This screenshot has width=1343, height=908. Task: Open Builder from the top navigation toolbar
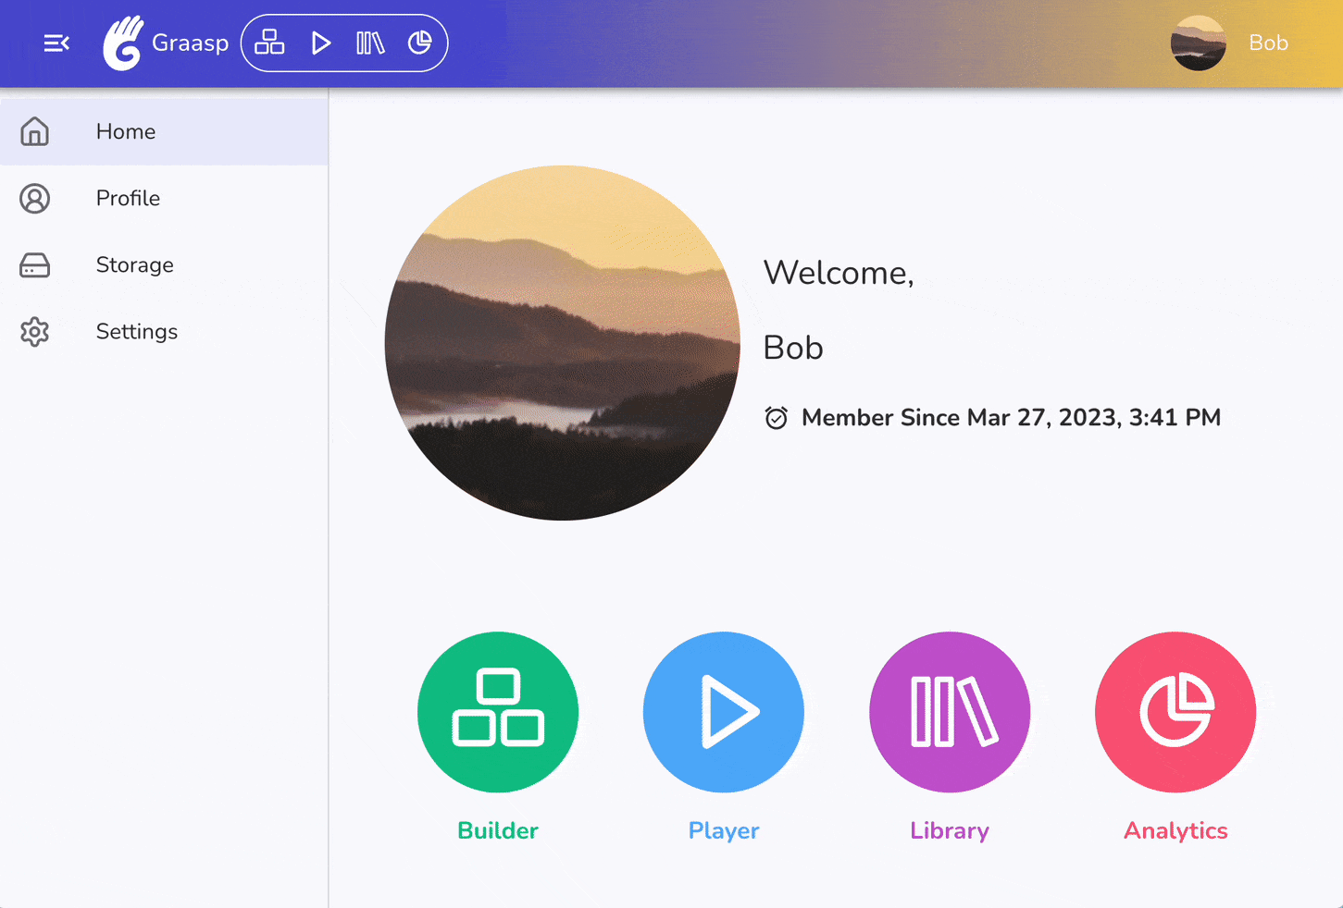pyautogui.click(x=268, y=43)
